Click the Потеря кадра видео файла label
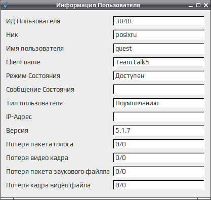211x200 pixels. tap(48, 185)
